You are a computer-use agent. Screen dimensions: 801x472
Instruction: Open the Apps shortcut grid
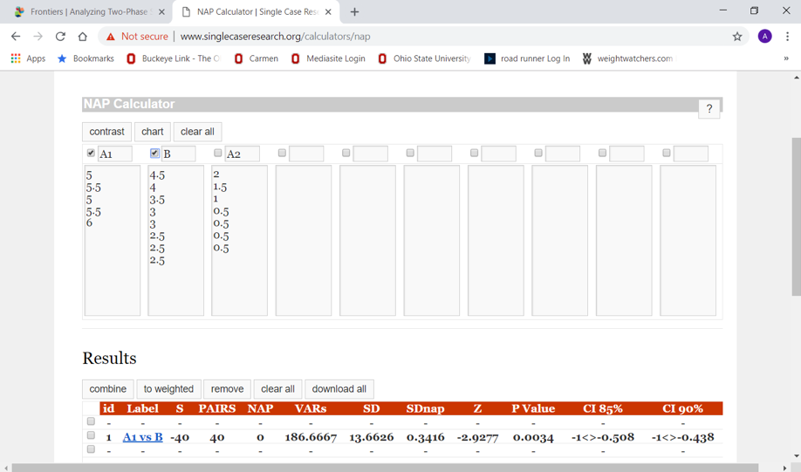[28, 58]
